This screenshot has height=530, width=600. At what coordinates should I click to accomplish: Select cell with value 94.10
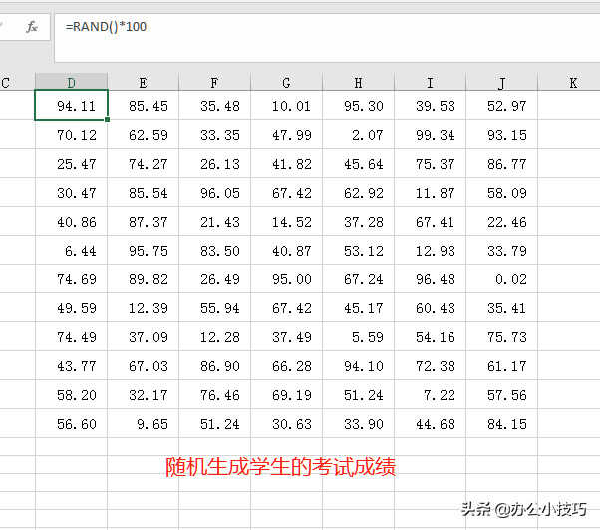pos(358,365)
